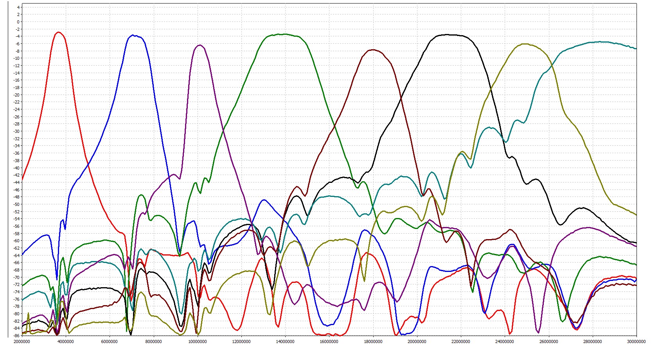
Task: Click the 22000000 x-axis label
Action: (x=461, y=341)
